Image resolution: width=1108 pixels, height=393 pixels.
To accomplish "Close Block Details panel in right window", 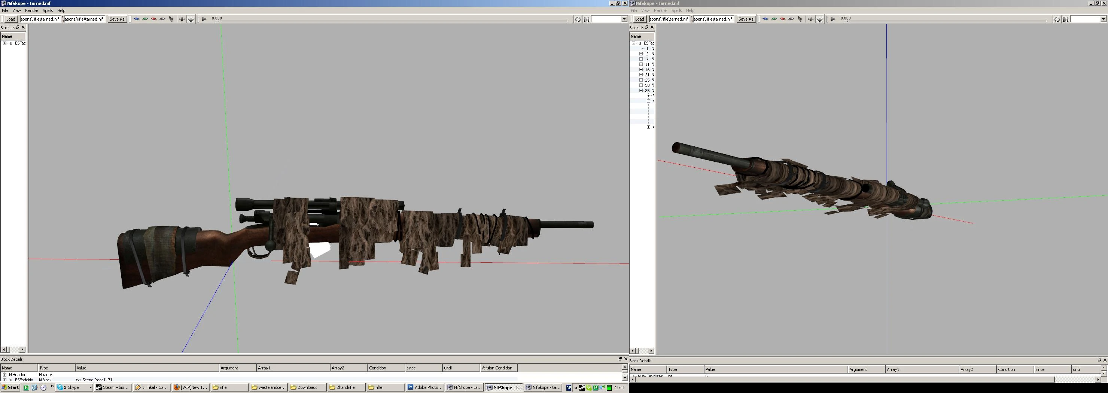I will 1105,360.
